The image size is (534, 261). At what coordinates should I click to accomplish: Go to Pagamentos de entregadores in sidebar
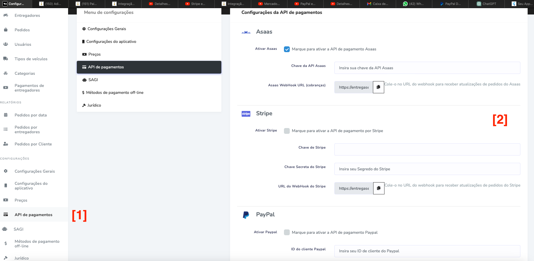coord(29,88)
